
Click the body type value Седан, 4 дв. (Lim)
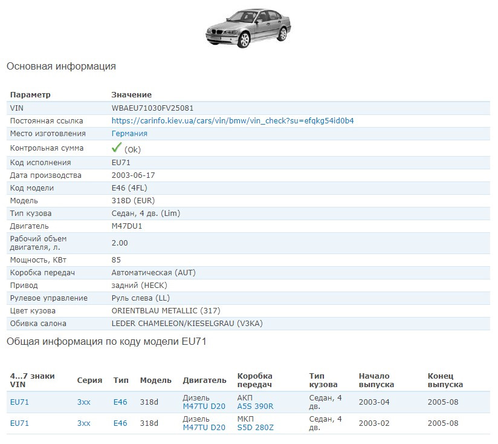(146, 214)
